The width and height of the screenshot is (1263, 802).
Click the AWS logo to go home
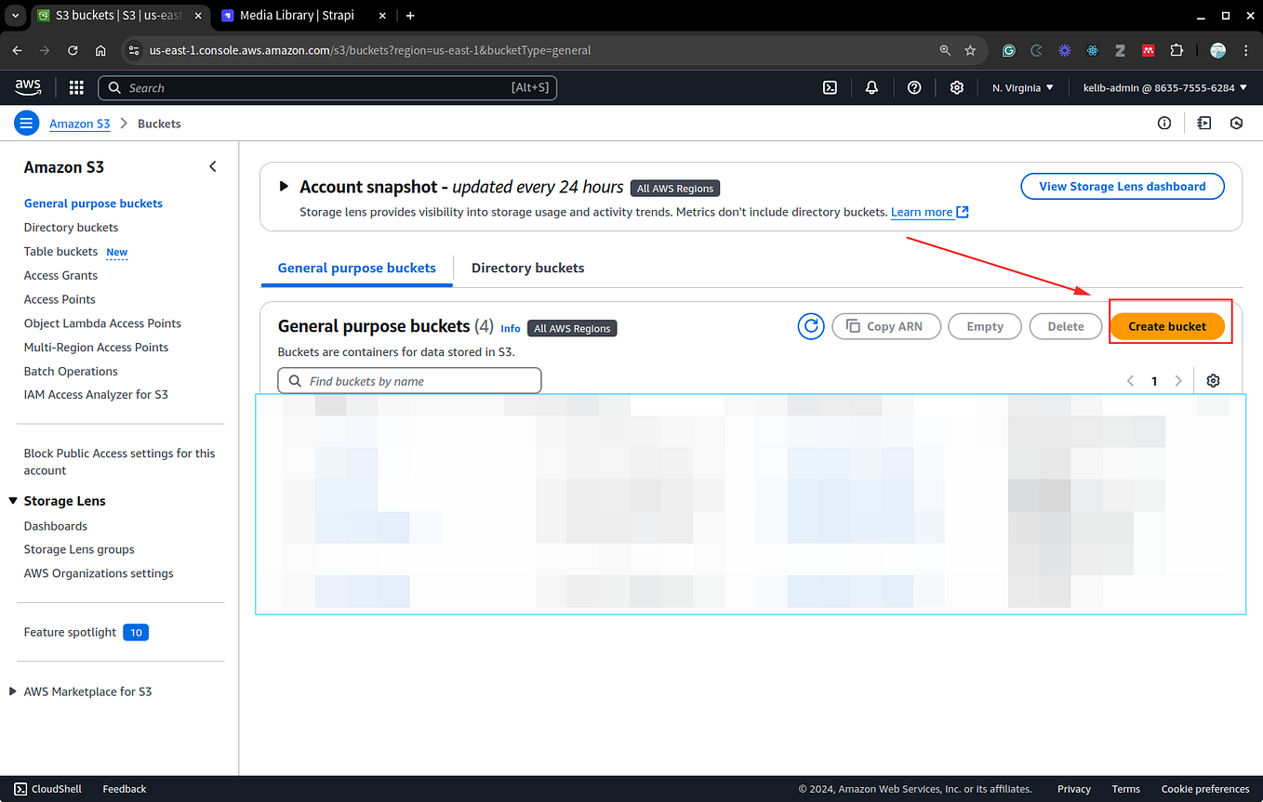(x=27, y=86)
